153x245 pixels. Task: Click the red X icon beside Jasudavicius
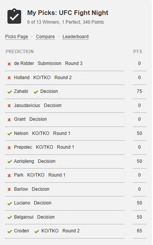tap(9, 105)
